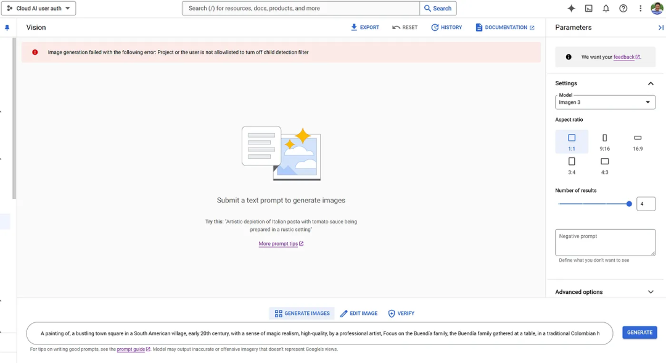Open the help question mark menu
The width and height of the screenshot is (666, 363).
click(623, 9)
